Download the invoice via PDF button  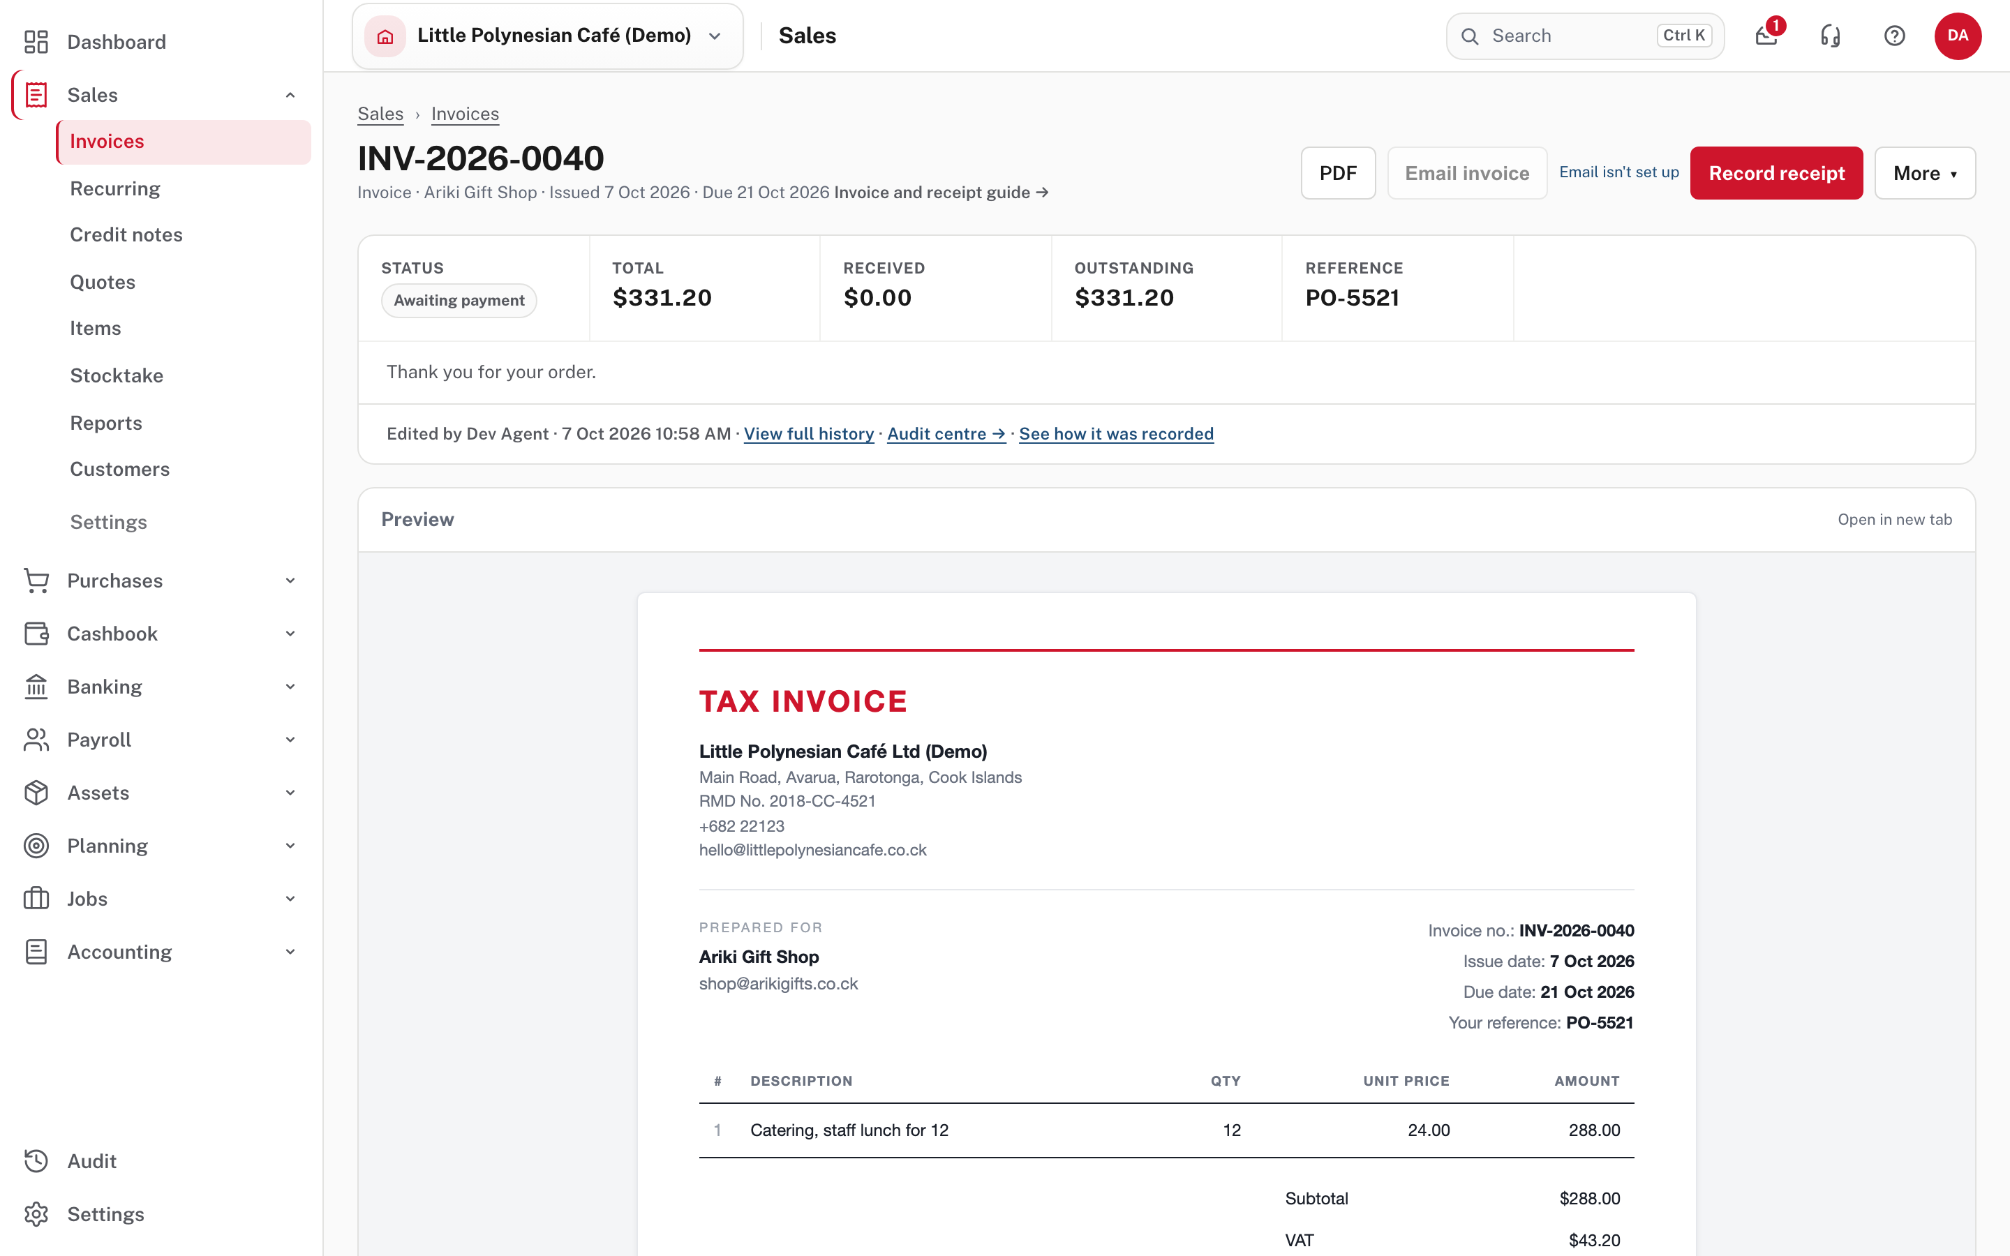pyautogui.click(x=1338, y=173)
